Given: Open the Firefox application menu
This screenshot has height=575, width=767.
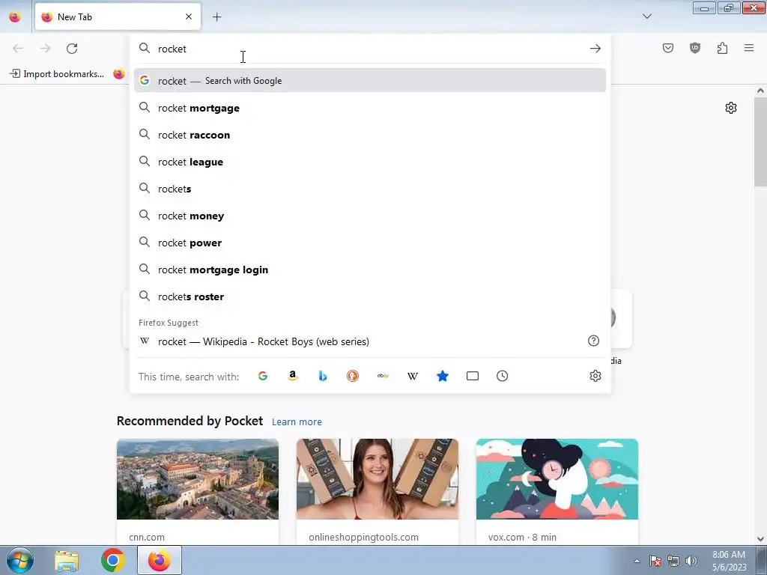Looking at the screenshot, I should coord(749,48).
